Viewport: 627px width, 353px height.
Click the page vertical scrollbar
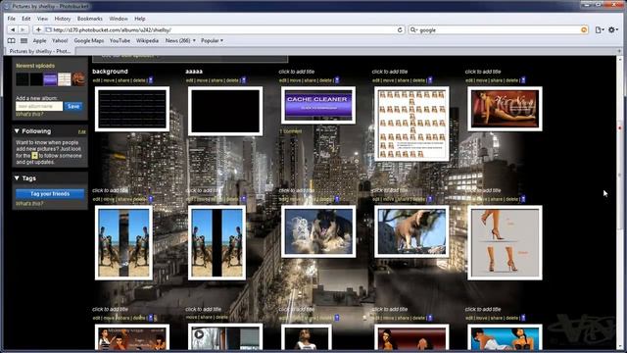click(620, 202)
